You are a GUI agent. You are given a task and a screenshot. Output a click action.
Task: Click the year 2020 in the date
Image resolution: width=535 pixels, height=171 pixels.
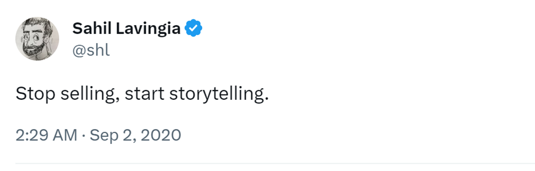161,135
